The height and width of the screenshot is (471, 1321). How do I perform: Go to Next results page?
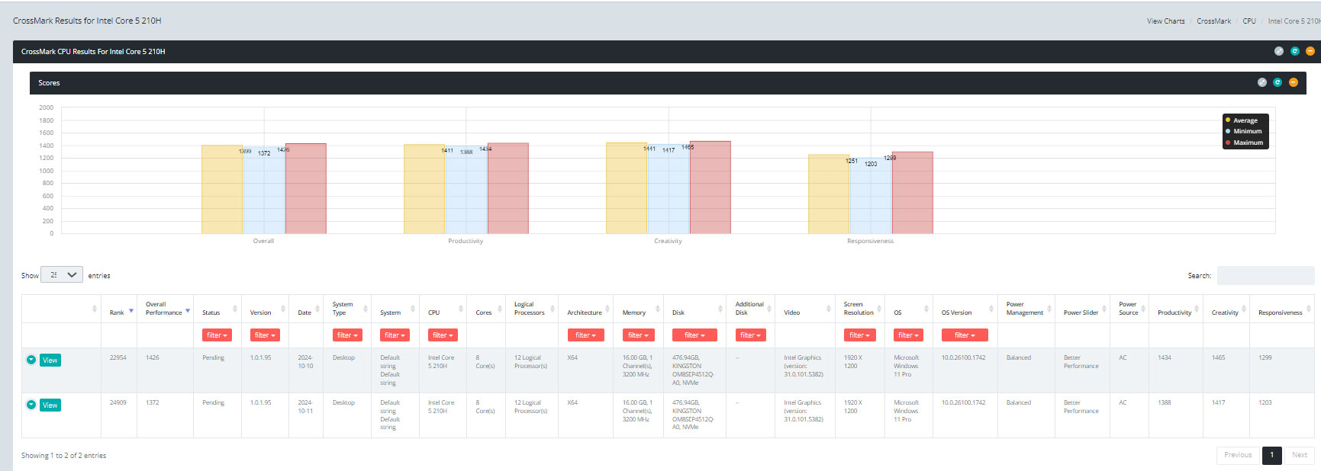coord(1299,455)
